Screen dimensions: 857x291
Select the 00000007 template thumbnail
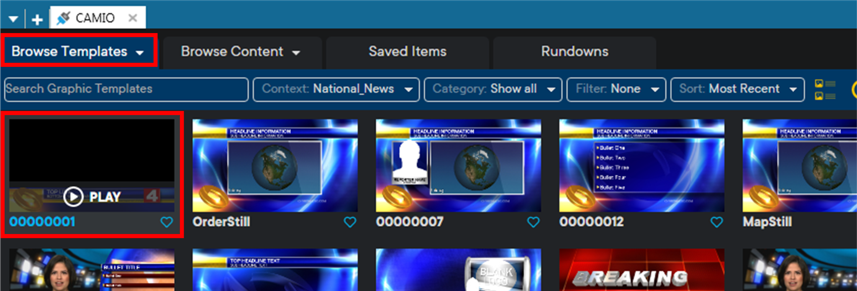coord(458,165)
